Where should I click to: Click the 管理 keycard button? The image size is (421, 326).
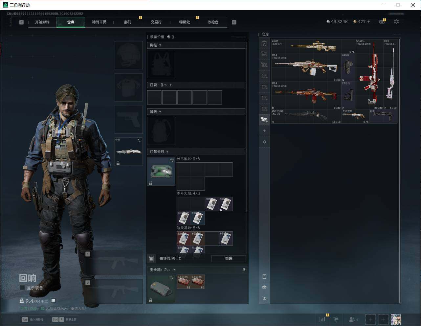(x=229, y=259)
